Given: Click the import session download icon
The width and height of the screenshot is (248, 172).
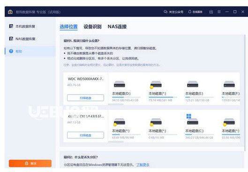Looking at the screenshot, I should [x=211, y=12].
